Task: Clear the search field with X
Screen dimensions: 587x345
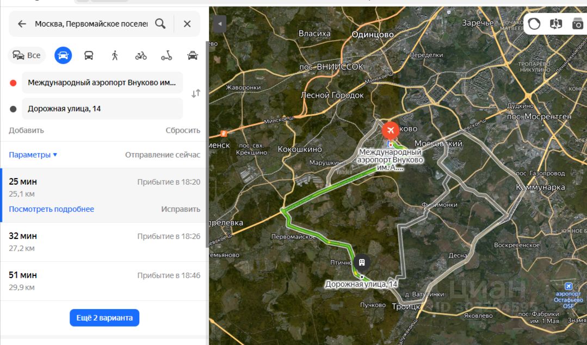Action: tap(187, 24)
